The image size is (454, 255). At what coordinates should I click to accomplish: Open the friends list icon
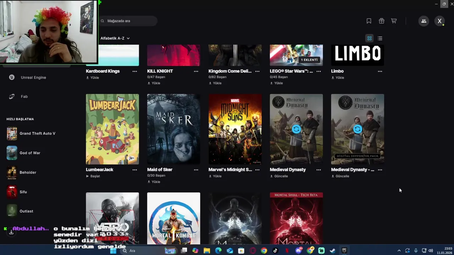pyautogui.click(x=424, y=21)
